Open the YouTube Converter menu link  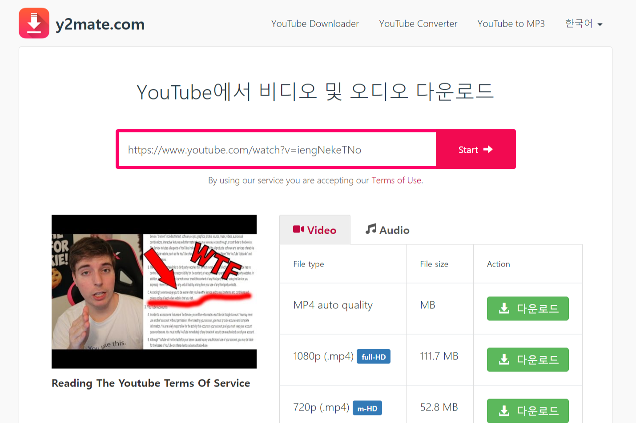click(x=418, y=24)
